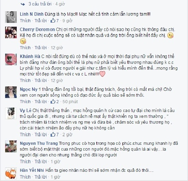
Task: Open Cherry Doremon's avatar
Action: [11, 32]
